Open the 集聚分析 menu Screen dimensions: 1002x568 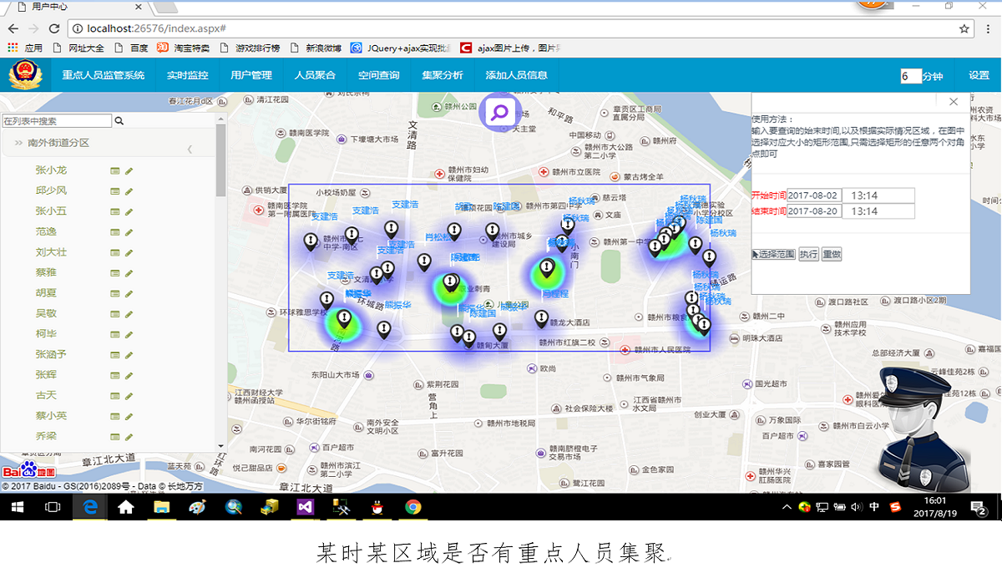coord(442,75)
